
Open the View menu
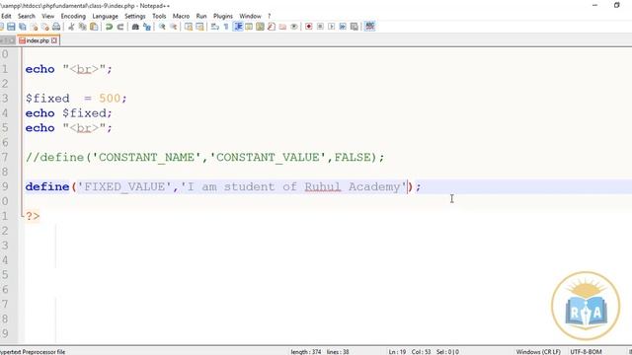tap(48, 16)
